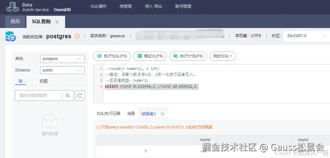Screen dimensions: 330x158
Task: Click the database icon beside current database label
Action: (11, 36)
